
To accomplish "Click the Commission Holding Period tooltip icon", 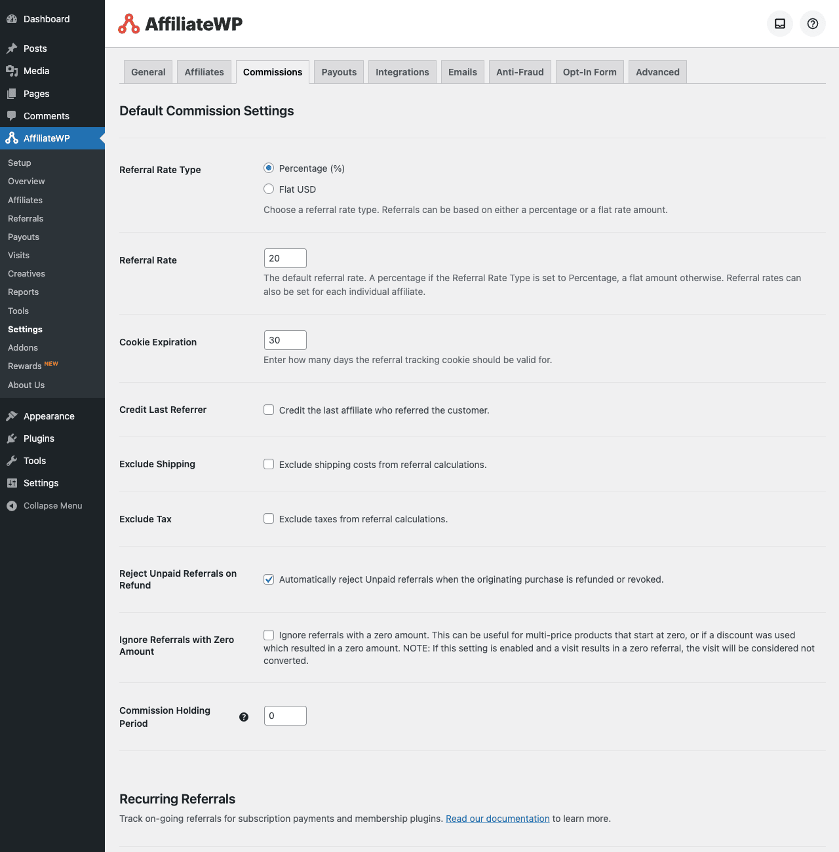I will click(244, 717).
